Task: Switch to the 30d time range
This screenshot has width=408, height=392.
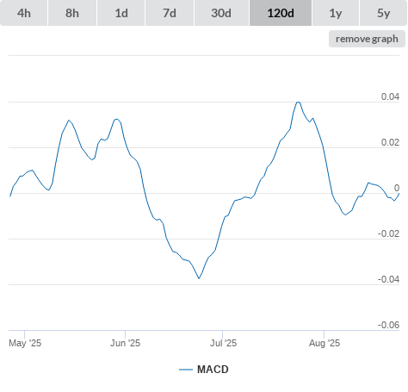Action: tap(221, 13)
